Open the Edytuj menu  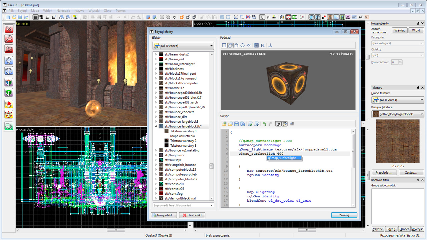22,11
